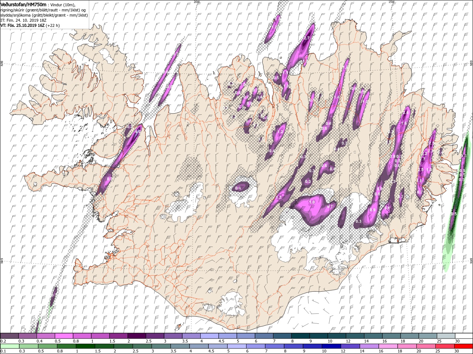Pick the snow scale swatch between 18 and 20
Image resolution: width=473 pixels, height=354 pixels.
point(409,336)
